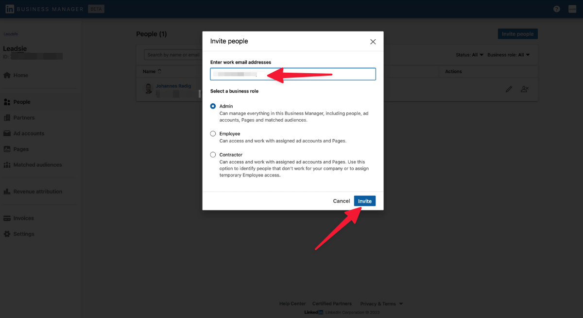Open the Invoices section
The image size is (583, 318).
click(x=23, y=218)
